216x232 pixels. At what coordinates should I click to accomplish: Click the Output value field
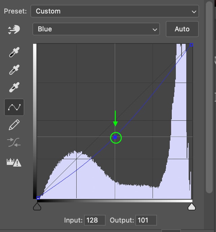click(x=146, y=220)
